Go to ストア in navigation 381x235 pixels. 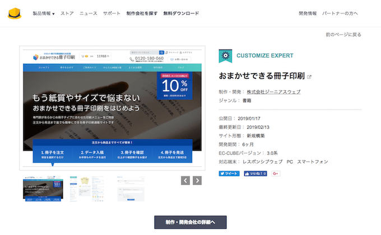point(67,13)
